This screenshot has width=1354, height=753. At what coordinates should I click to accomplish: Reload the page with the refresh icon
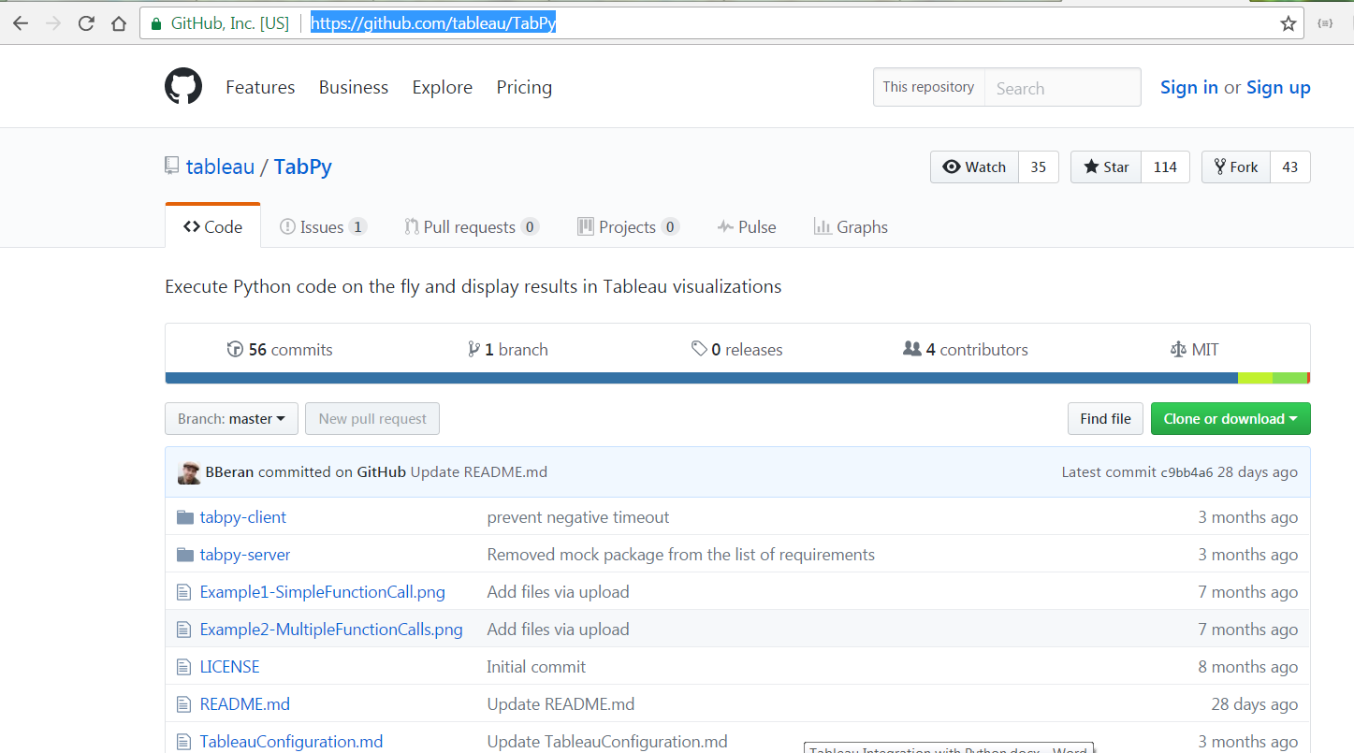pyautogui.click(x=86, y=23)
